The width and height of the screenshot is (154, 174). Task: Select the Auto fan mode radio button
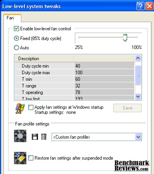click(x=16, y=48)
